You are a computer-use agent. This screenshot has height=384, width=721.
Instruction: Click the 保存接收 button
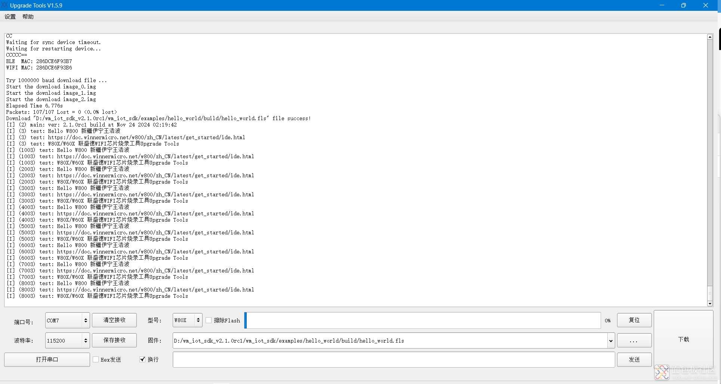pyautogui.click(x=114, y=340)
